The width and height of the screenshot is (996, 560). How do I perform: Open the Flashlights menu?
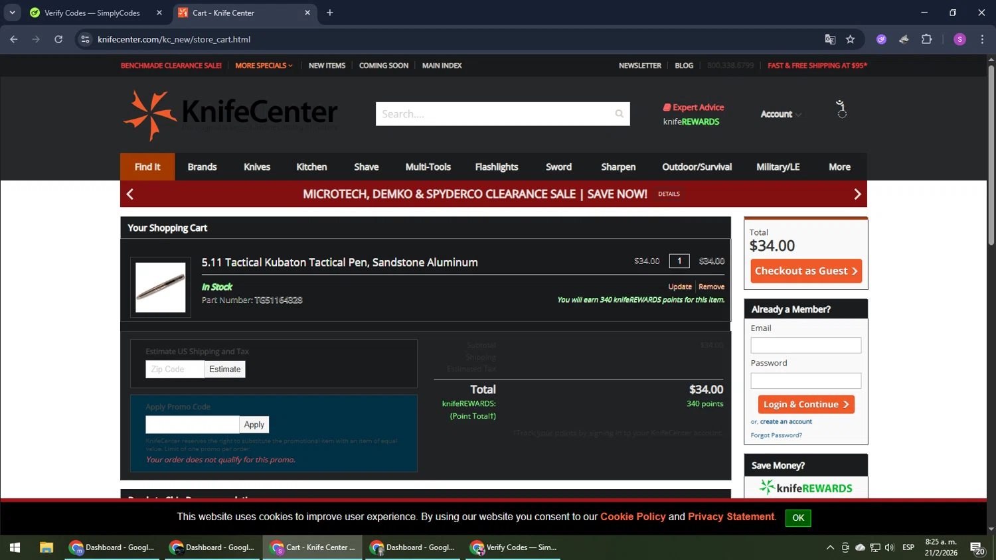(497, 167)
